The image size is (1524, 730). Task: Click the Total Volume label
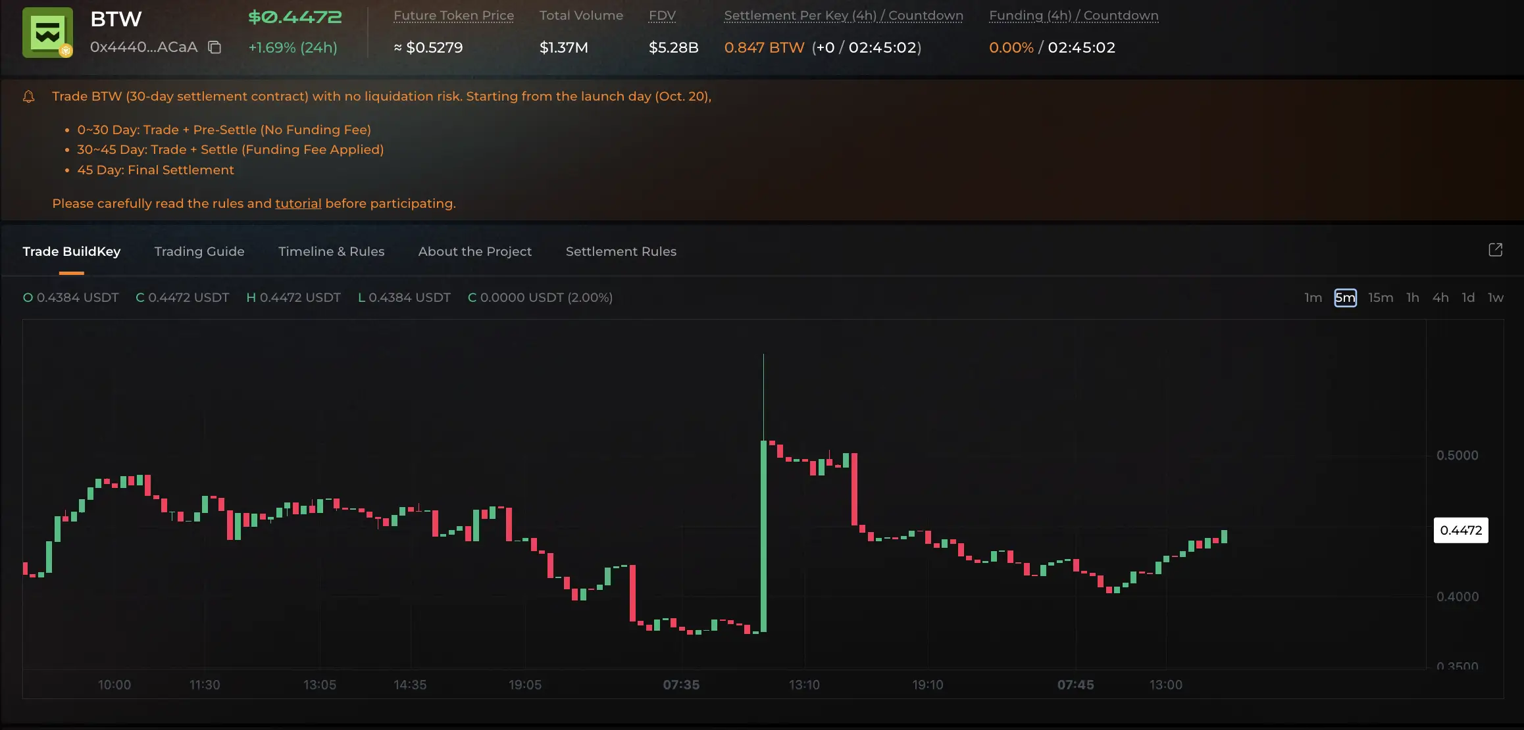point(581,15)
